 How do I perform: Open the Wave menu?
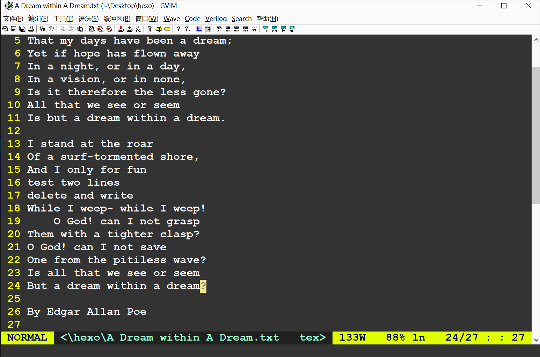172,19
